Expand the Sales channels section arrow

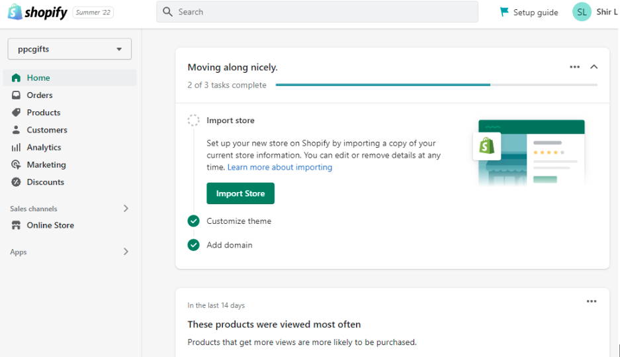(x=126, y=209)
